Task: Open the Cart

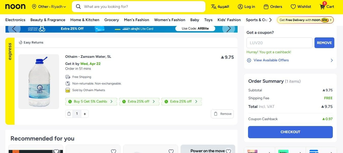Action: 327,6
